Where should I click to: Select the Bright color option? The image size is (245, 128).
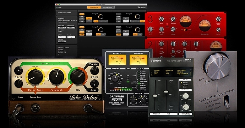coord(184,82)
